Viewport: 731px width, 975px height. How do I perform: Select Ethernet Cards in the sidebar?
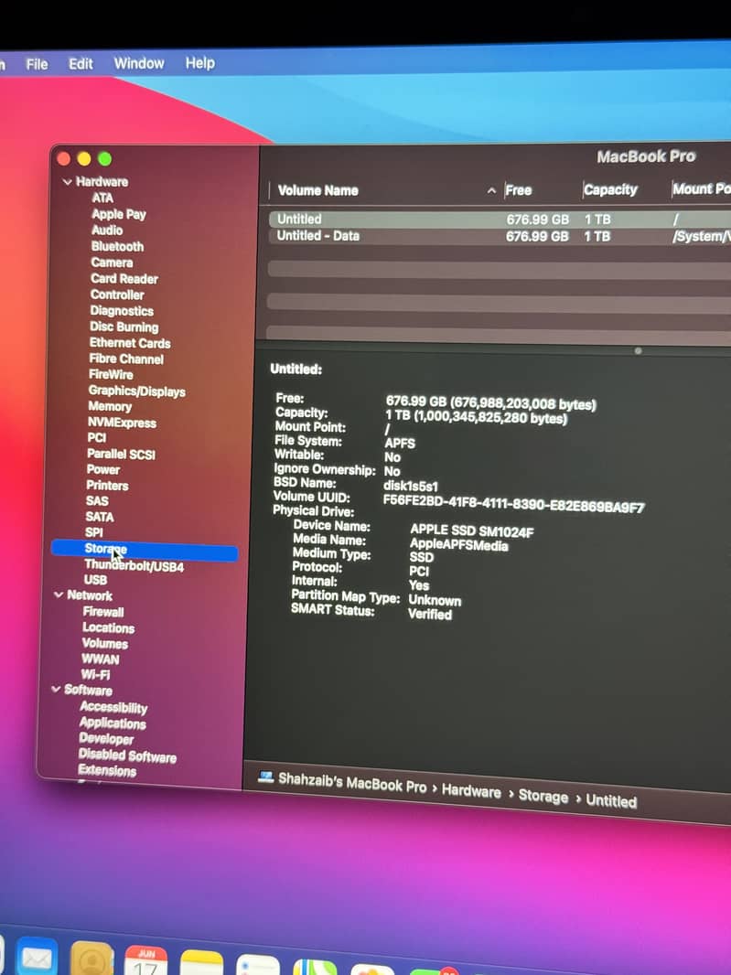(130, 343)
